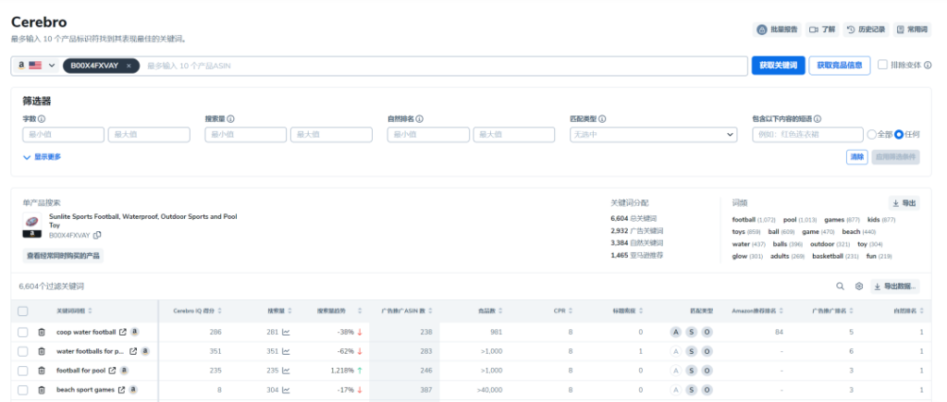The height and width of the screenshot is (402, 947).
Task: Delete the coop water football row
Action: tap(42, 332)
